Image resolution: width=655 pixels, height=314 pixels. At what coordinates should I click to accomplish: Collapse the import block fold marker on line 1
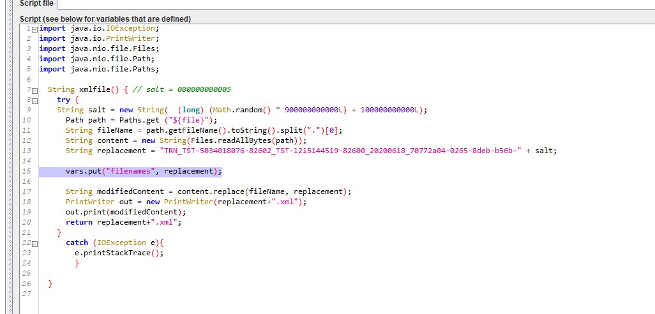35,29
